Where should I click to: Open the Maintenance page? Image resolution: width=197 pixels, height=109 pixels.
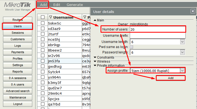[x=18, y=97]
